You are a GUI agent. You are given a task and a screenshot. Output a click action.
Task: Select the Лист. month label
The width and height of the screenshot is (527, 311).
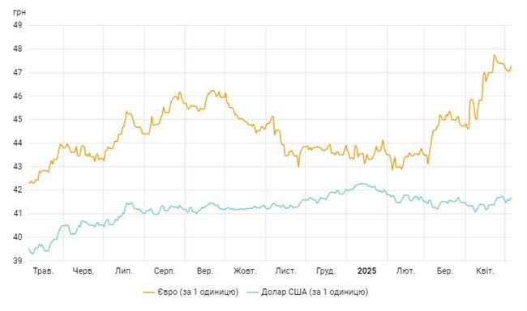coord(285,271)
